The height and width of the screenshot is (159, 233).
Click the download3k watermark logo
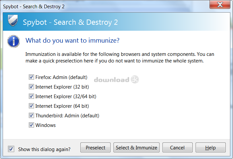pyautogui.click(x=117, y=80)
